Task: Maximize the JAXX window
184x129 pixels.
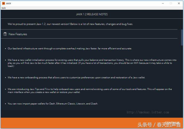Action: (171, 3)
